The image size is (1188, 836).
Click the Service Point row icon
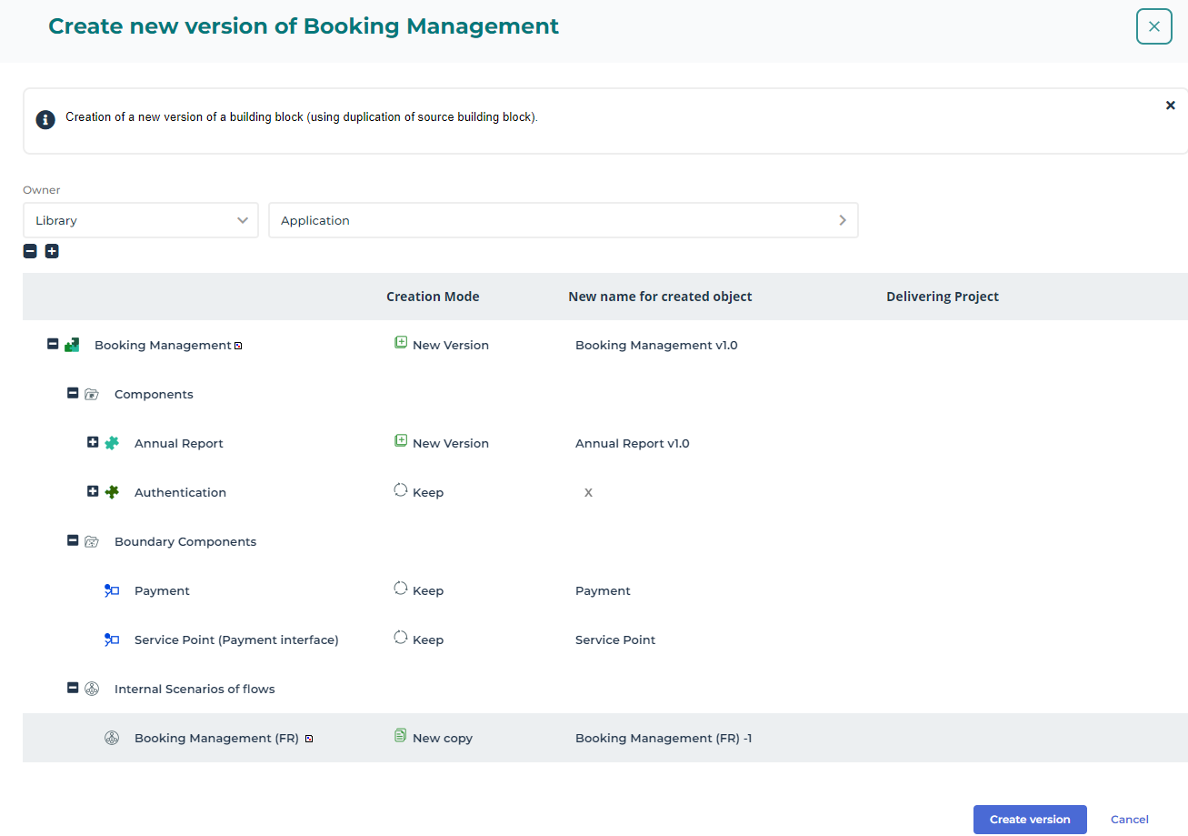[112, 640]
